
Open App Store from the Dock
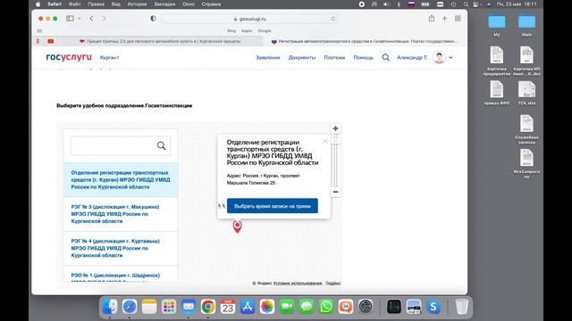[x=248, y=307]
